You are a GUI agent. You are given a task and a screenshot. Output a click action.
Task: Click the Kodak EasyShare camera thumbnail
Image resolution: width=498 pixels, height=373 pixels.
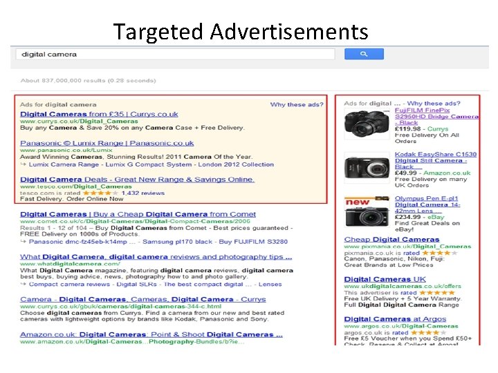367,167
